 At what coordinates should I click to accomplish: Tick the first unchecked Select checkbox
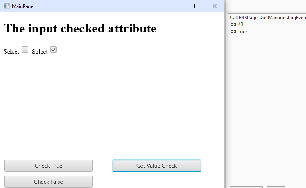tap(25, 50)
